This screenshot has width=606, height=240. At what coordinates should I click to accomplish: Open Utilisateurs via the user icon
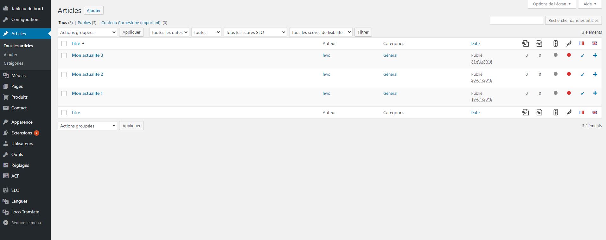(6, 144)
